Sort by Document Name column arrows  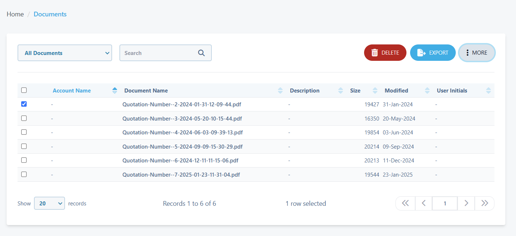[280, 91]
